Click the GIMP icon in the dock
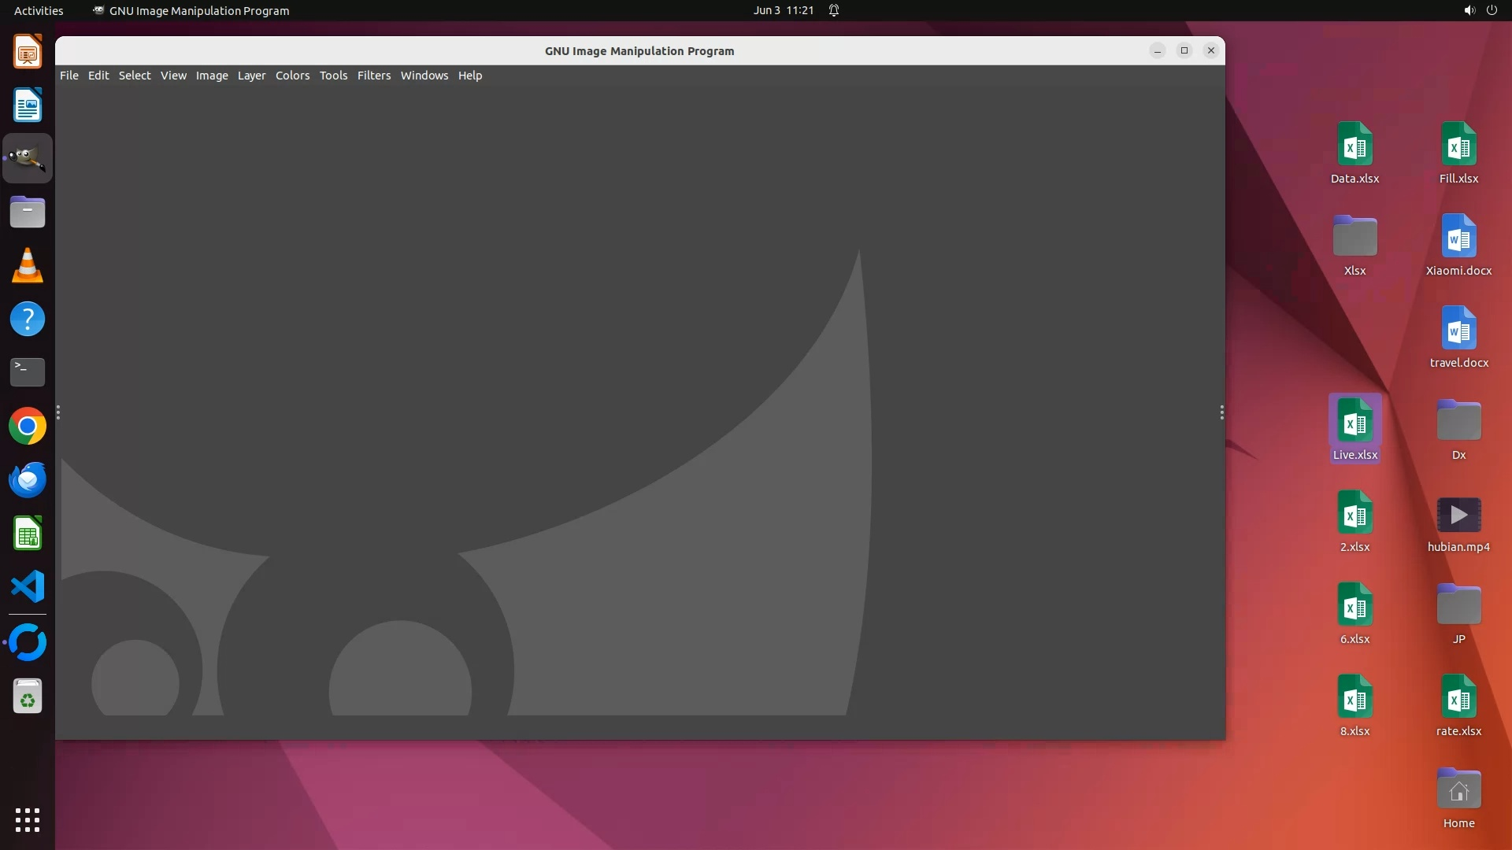 click(28, 158)
